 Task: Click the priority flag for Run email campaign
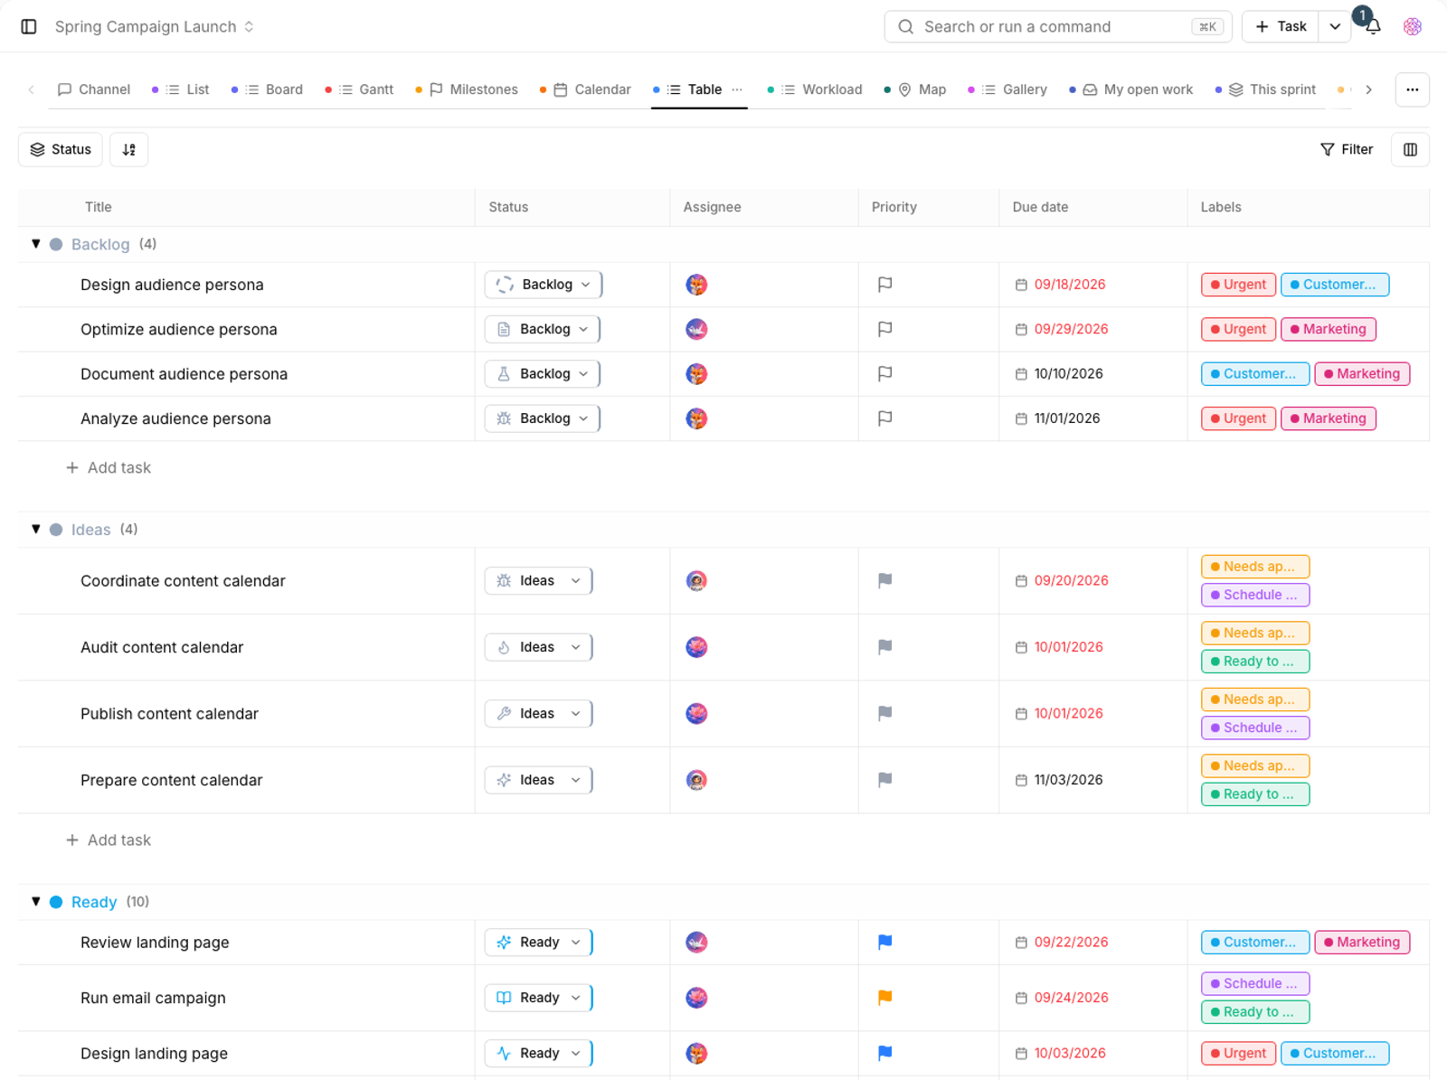(x=885, y=998)
